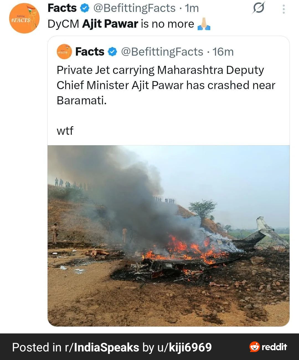This screenshot has height=360, width=299.
Task: Click the small avatar in the quoted tweet
Action: (64, 52)
